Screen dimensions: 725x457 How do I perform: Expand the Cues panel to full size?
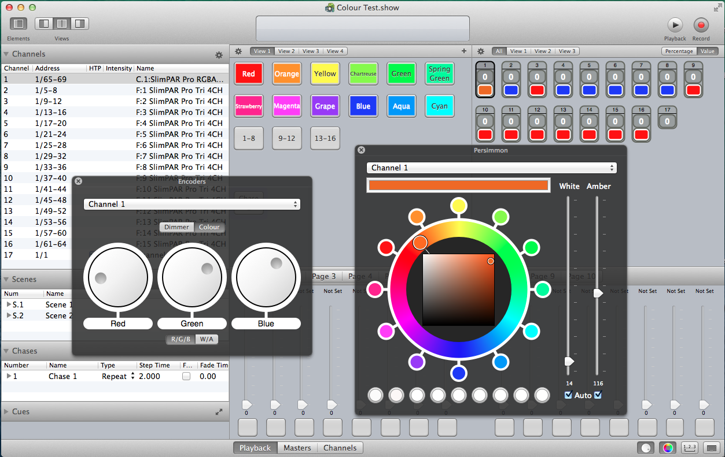pyautogui.click(x=219, y=412)
